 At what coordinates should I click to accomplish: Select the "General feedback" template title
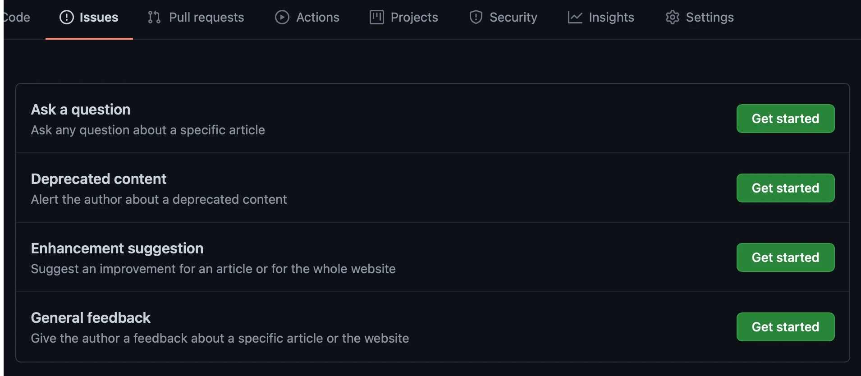91,318
